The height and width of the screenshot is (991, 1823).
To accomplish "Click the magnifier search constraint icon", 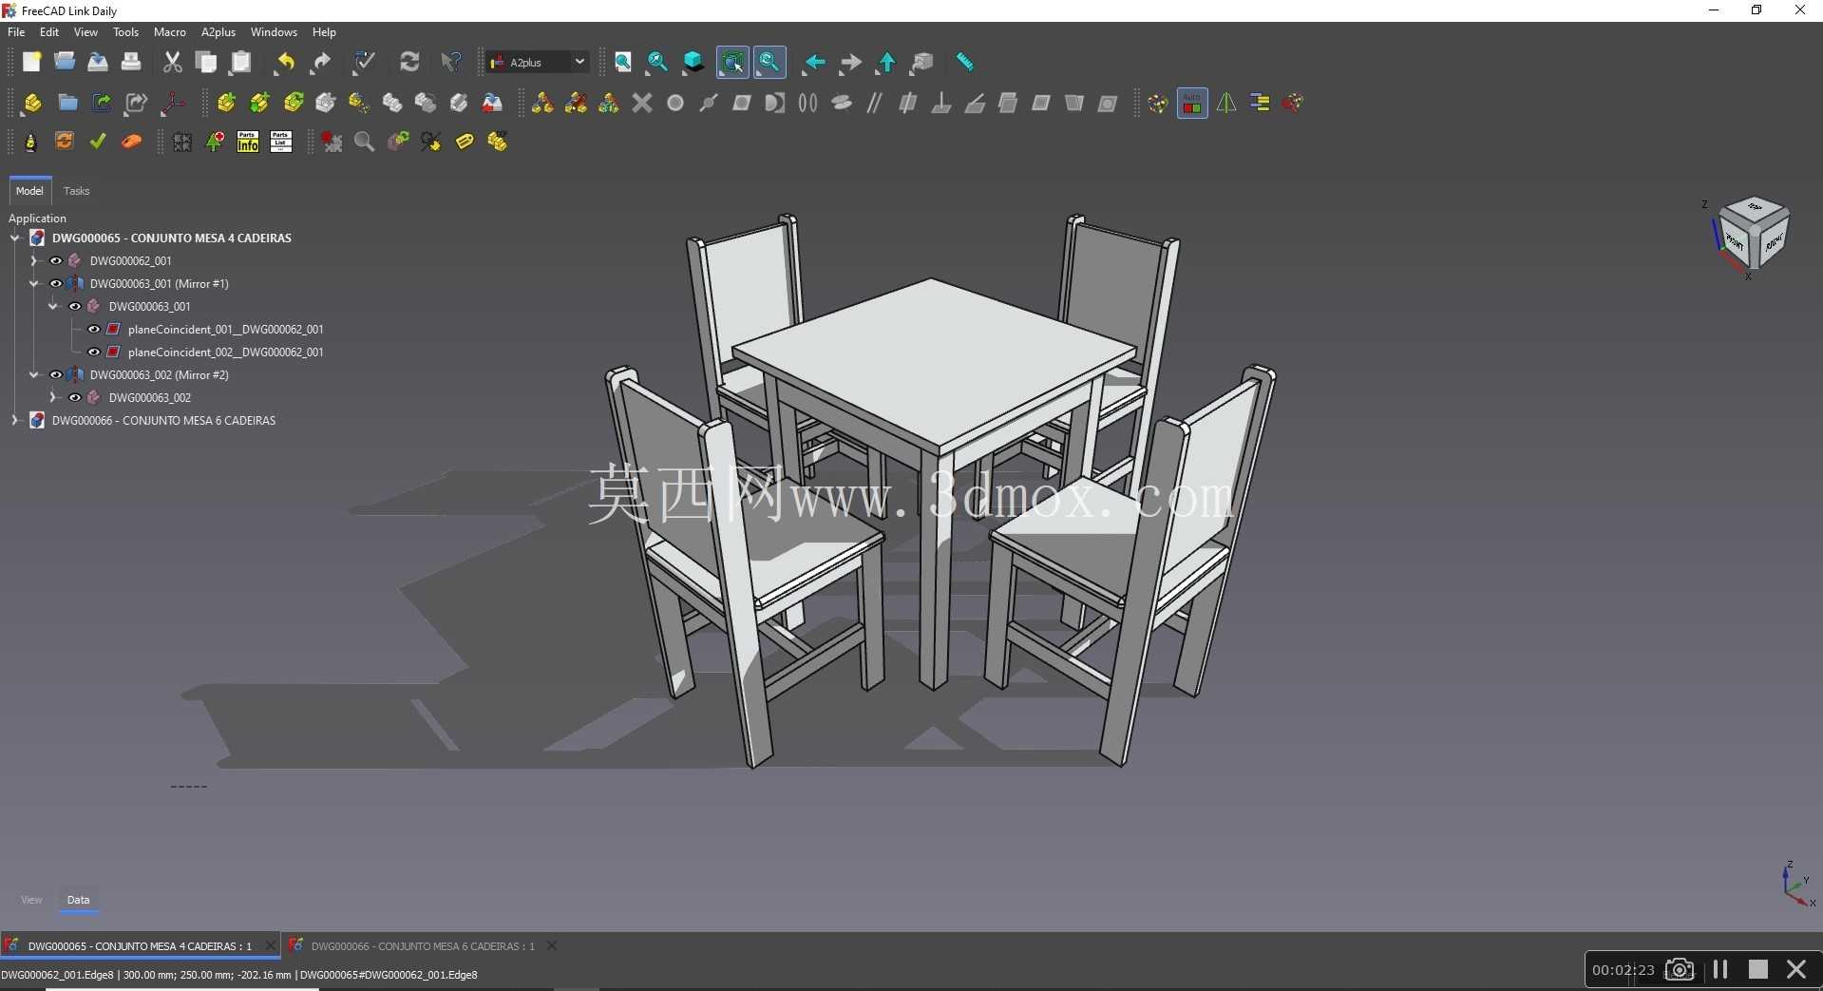I will 364,142.
